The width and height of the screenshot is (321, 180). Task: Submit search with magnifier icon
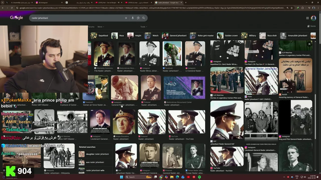(x=144, y=18)
